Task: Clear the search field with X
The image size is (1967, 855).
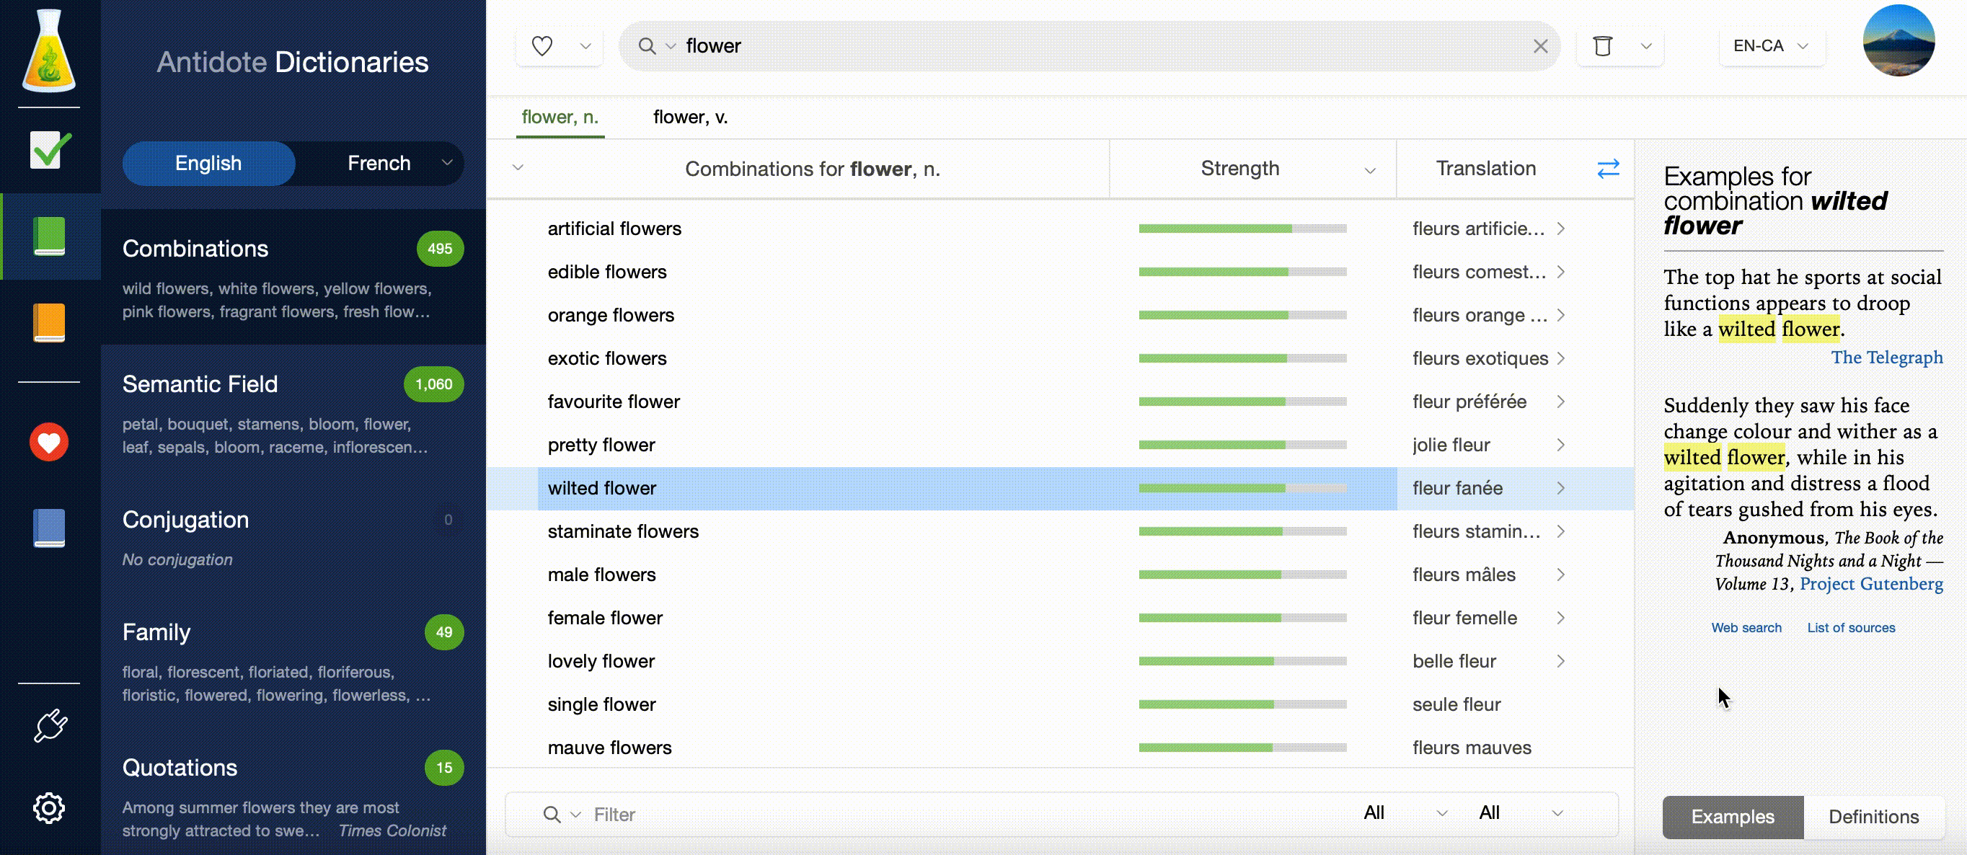Action: click(1540, 47)
